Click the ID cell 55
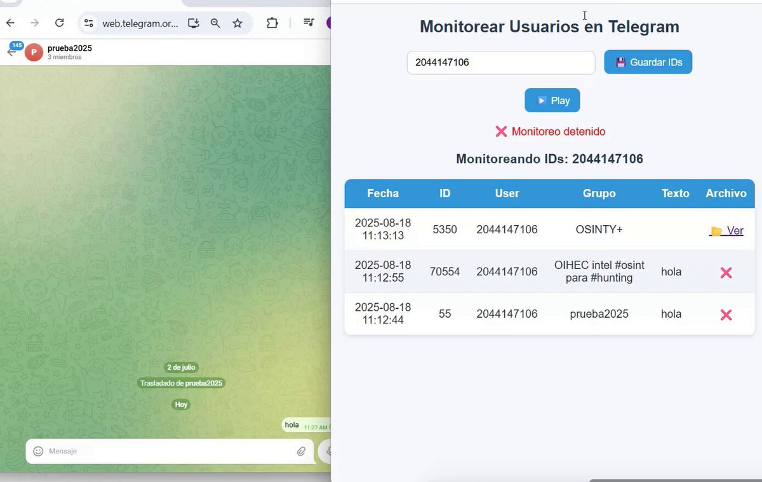 445,314
